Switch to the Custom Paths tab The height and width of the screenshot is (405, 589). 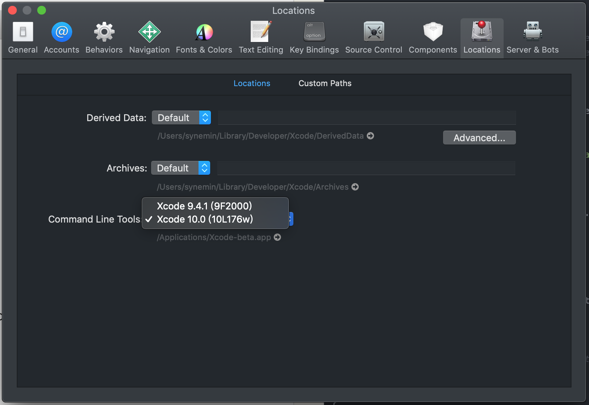(325, 83)
